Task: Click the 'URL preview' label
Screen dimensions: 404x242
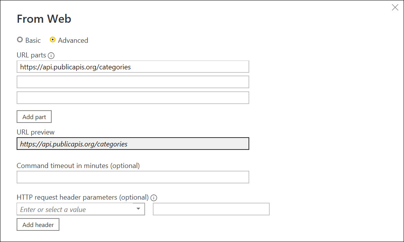Action: tap(35, 132)
